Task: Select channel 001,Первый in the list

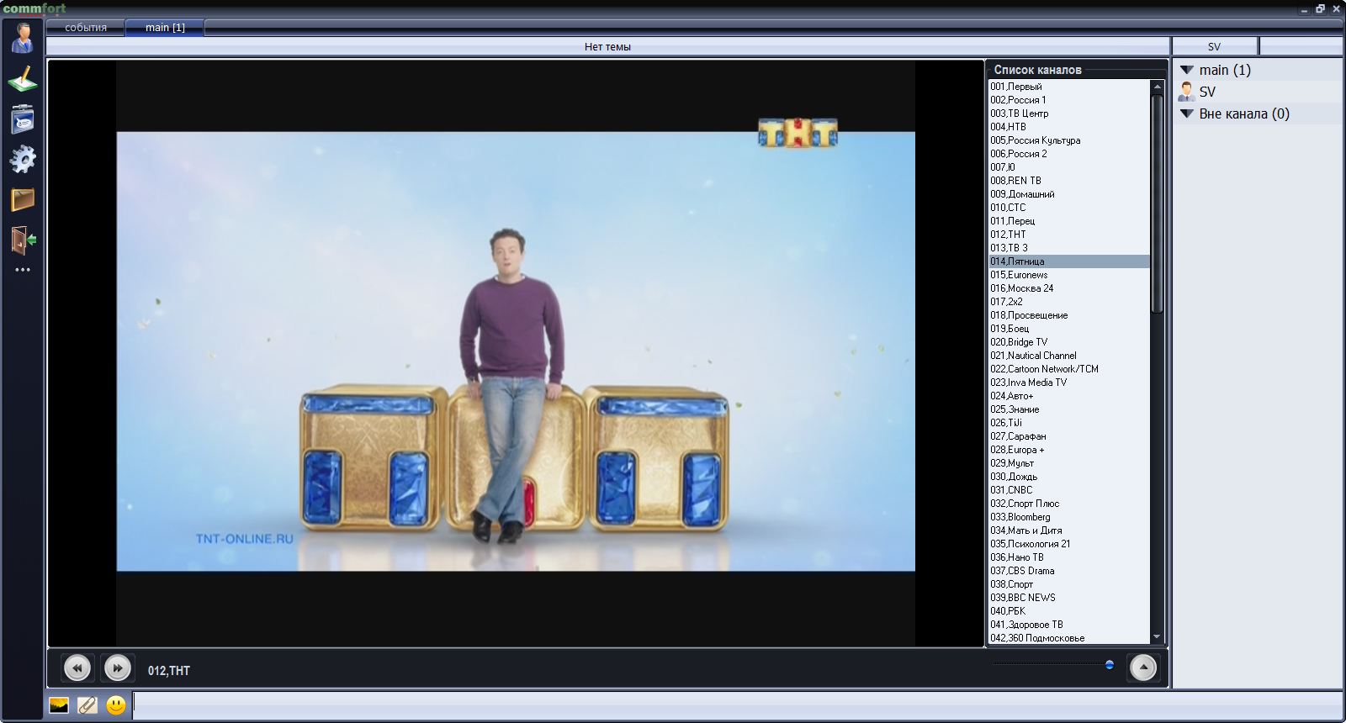Action: tap(1016, 87)
